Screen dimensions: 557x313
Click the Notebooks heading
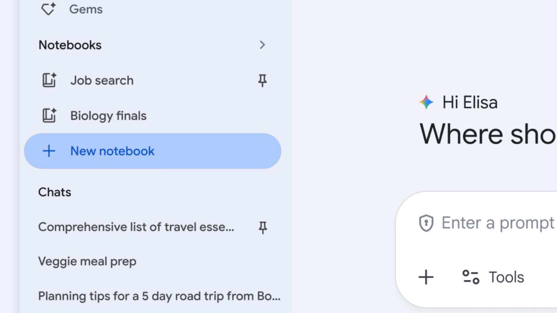(70, 45)
